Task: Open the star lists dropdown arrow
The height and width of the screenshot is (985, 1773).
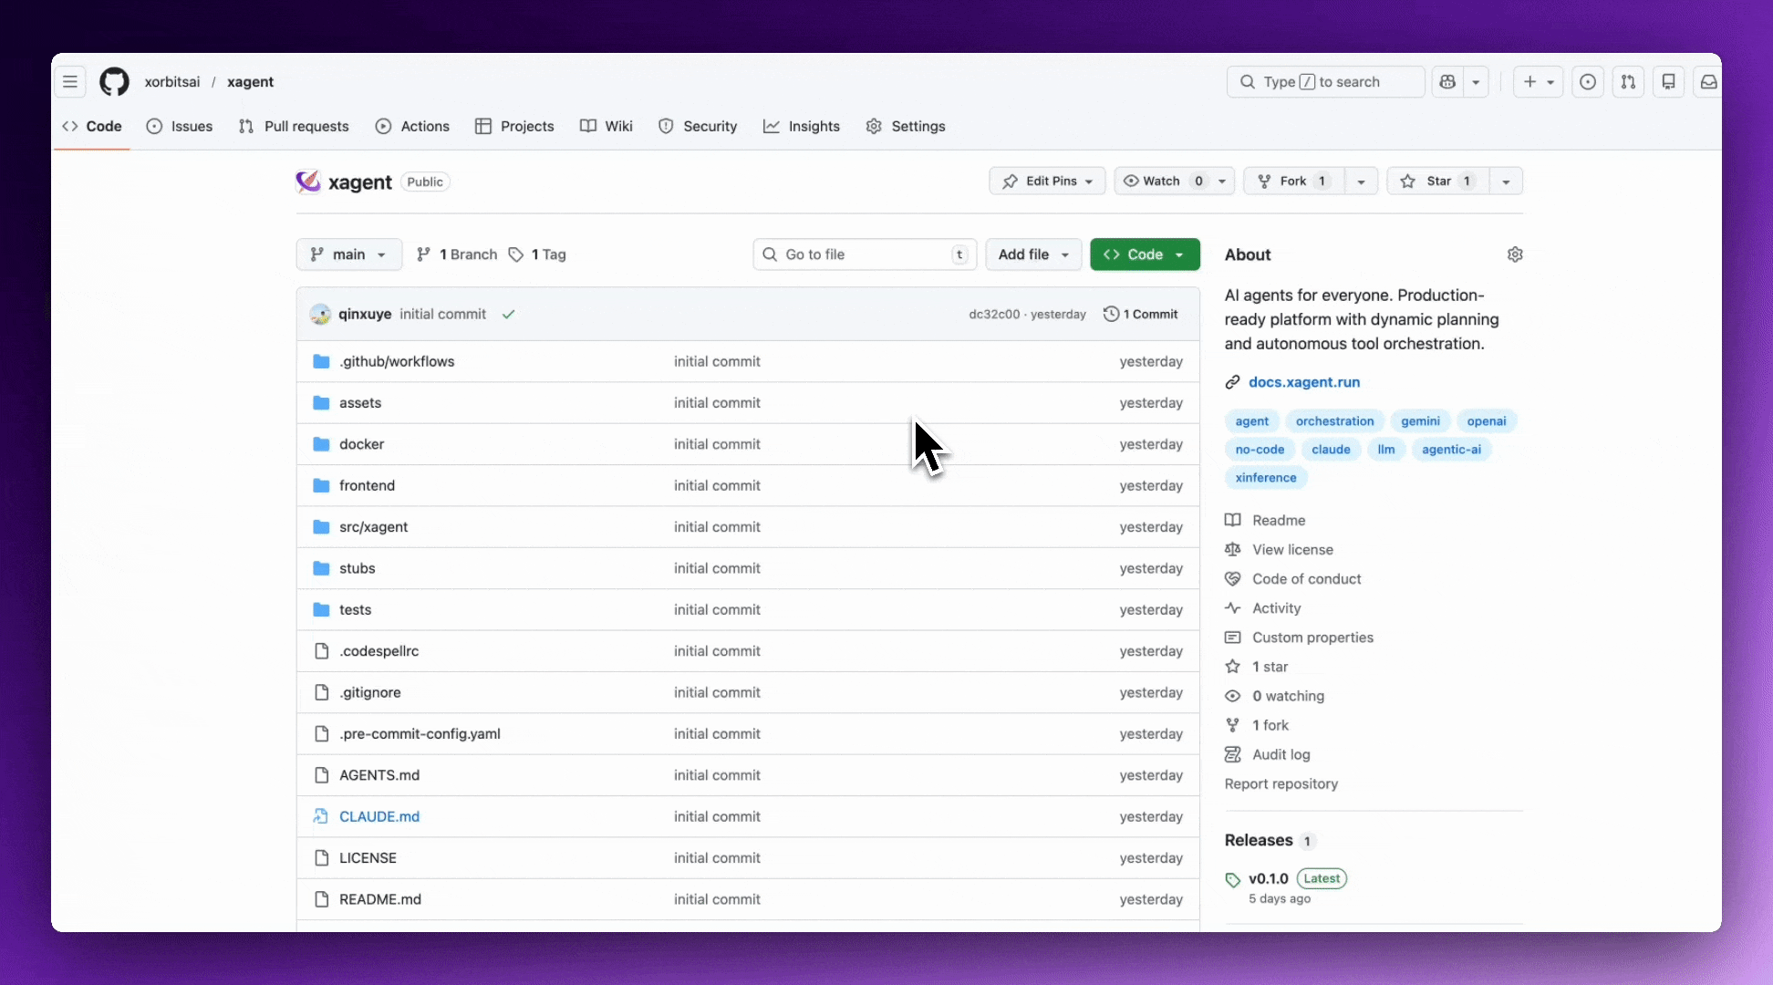Action: pyautogui.click(x=1506, y=181)
